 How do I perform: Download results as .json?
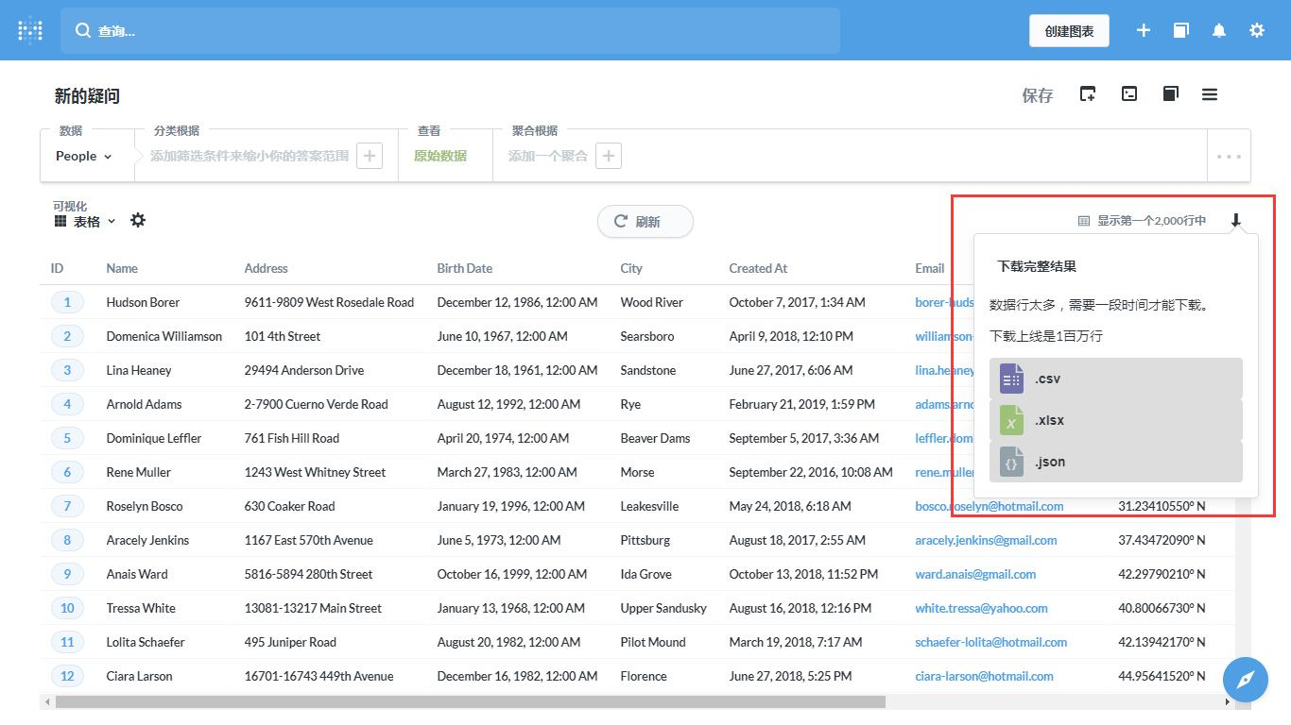(x=1115, y=462)
